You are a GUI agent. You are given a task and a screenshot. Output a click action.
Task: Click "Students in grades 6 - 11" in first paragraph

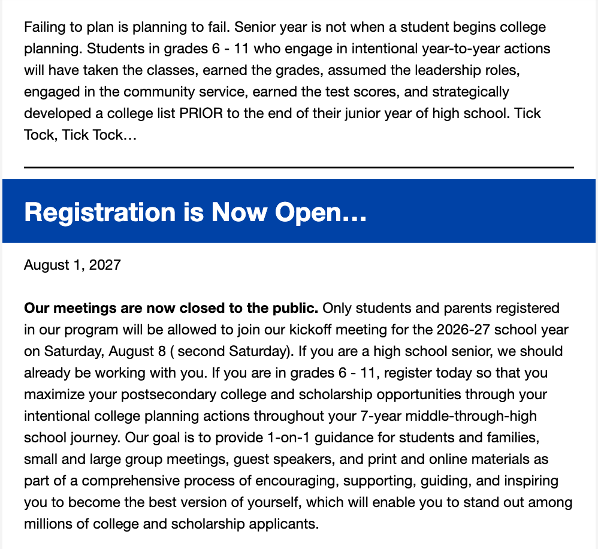pos(168,49)
